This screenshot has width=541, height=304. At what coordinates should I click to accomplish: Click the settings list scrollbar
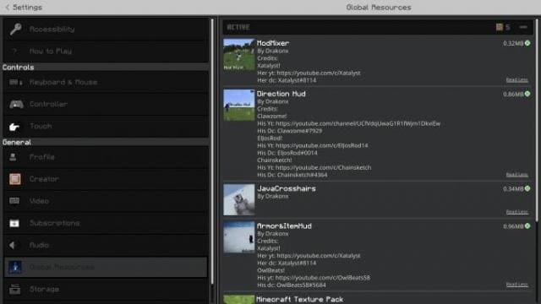(x=212, y=152)
